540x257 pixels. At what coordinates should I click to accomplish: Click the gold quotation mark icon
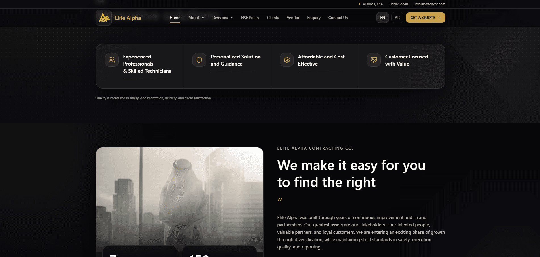280,200
